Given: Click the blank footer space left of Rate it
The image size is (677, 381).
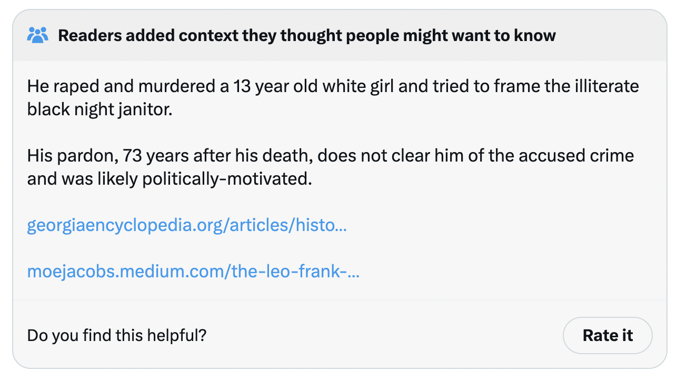Looking at the screenshot, I should click(x=384, y=335).
